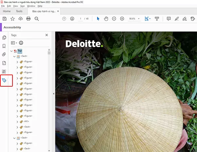
Task: Activate the Selection arrow tool
Action: (98, 19)
